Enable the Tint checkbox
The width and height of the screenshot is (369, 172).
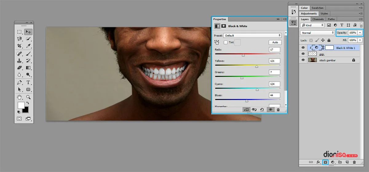pyautogui.click(x=226, y=42)
